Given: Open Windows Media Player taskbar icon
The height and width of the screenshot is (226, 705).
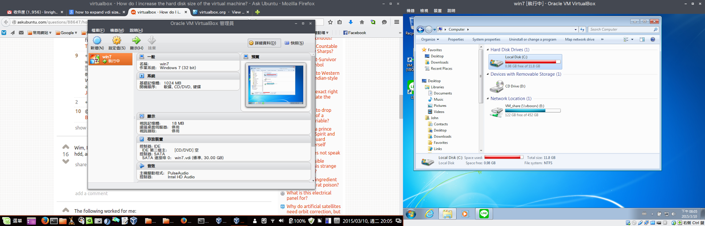Looking at the screenshot, I should [465, 214].
